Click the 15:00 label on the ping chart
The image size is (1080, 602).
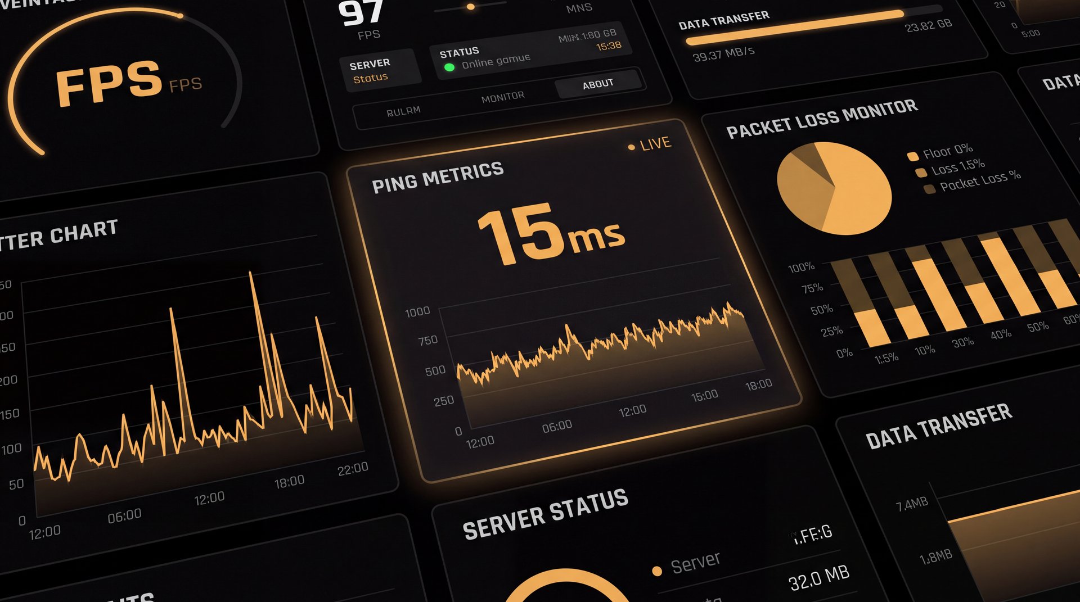tap(704, 396)
